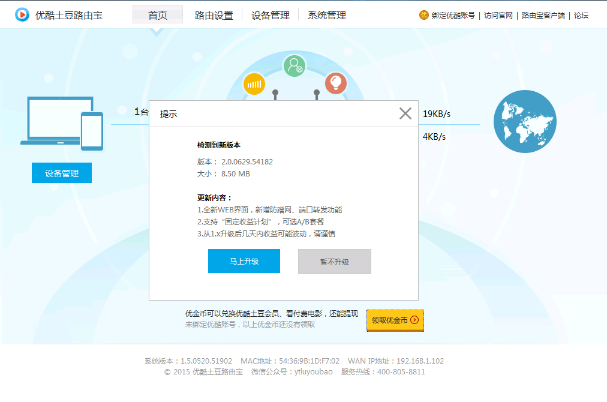Click the 暂不升级 button
The height and width of the screenshot is (402, 607).
tap(335, 262)
